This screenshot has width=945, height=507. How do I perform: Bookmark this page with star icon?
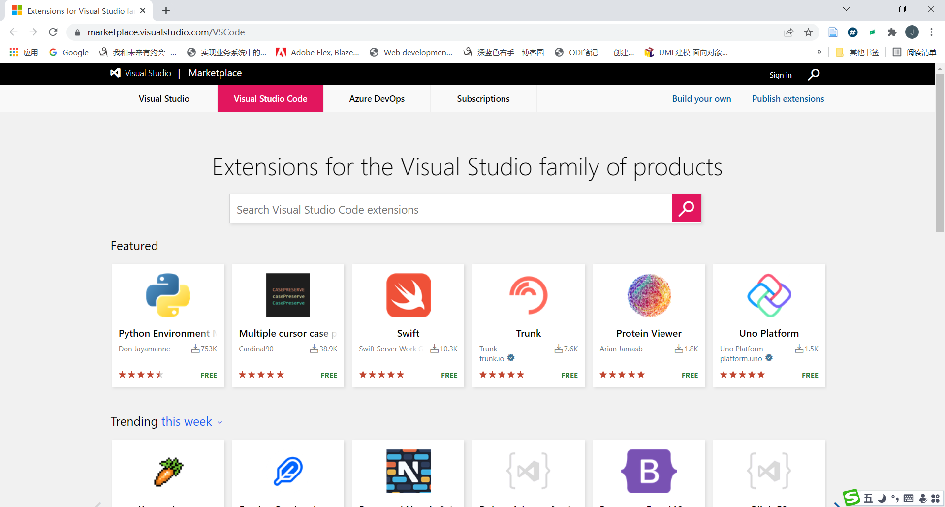click(x=808, y=32)
